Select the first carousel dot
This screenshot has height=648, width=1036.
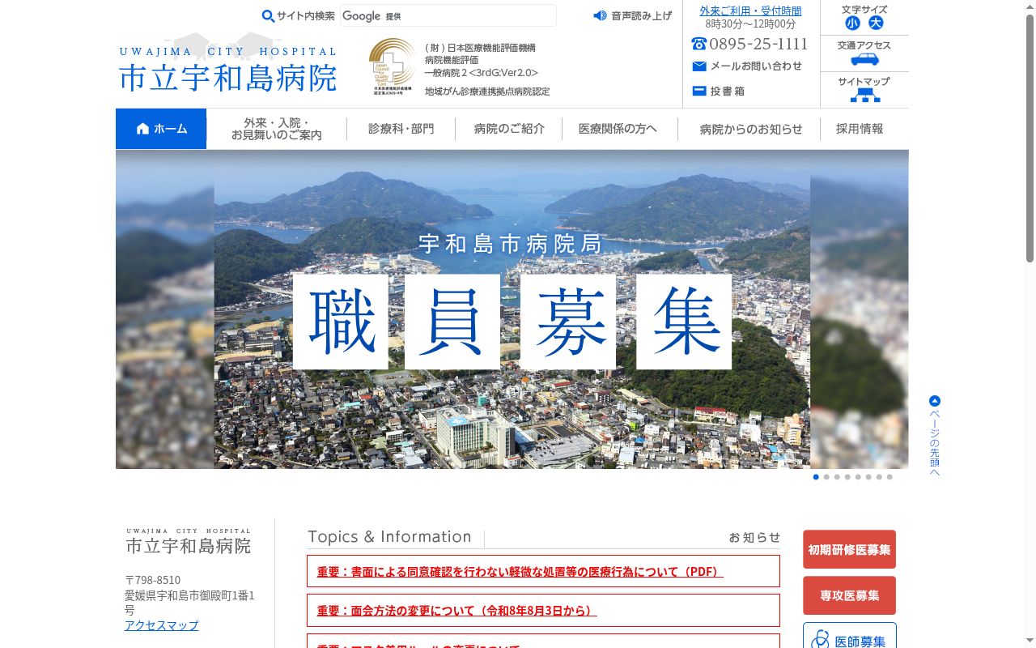(x=816, y=477)
